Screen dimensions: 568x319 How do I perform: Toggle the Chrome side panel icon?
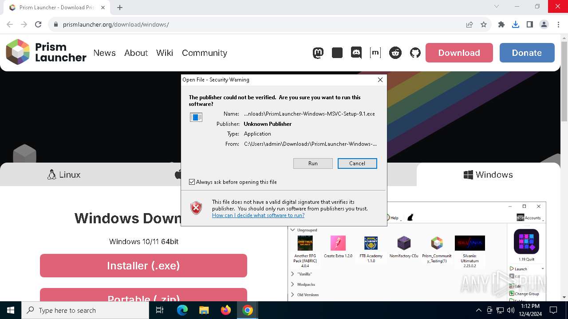[530, 24]
